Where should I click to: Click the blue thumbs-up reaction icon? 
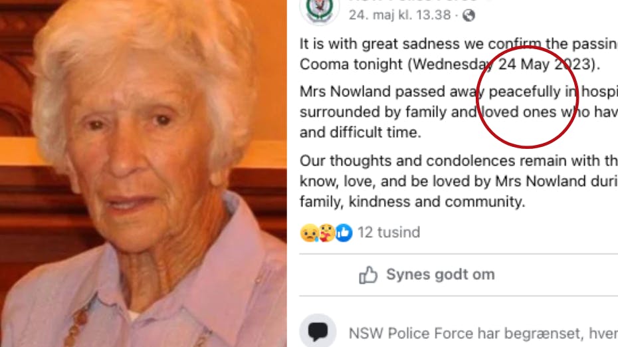pyautogui.click(x=344, y=233)
